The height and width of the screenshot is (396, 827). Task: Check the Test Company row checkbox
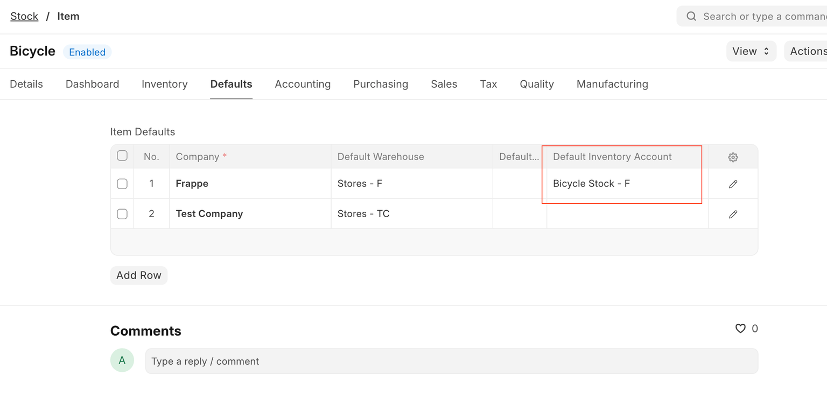(122, 214)
